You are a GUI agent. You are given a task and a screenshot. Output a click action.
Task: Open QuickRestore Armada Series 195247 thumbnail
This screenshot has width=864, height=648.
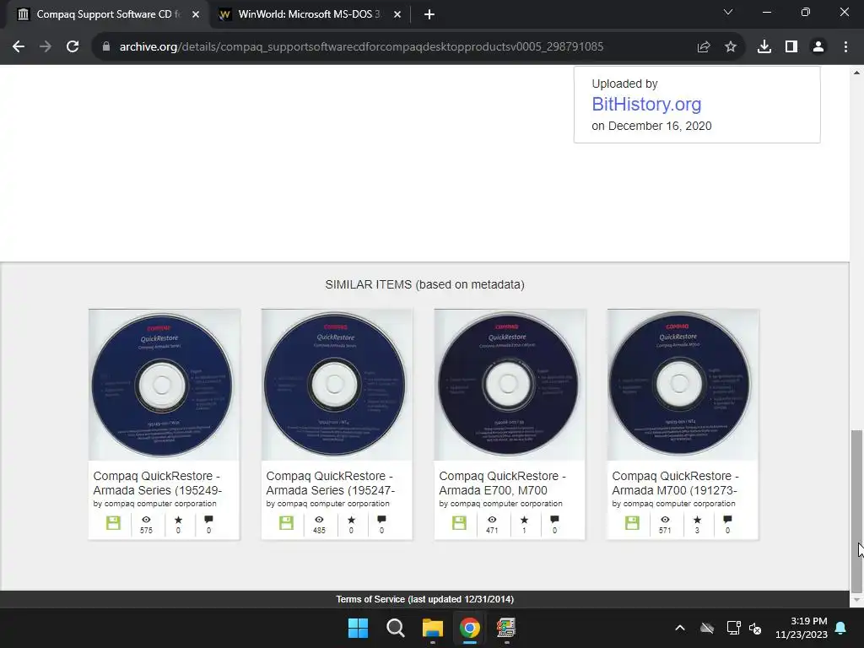(337, 385)
